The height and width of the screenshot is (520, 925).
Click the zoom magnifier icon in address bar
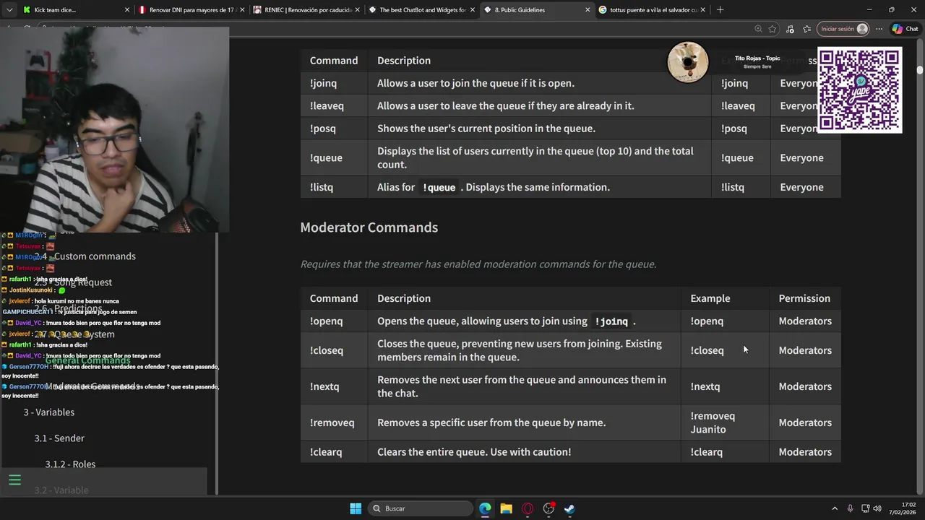coord(758,29)
